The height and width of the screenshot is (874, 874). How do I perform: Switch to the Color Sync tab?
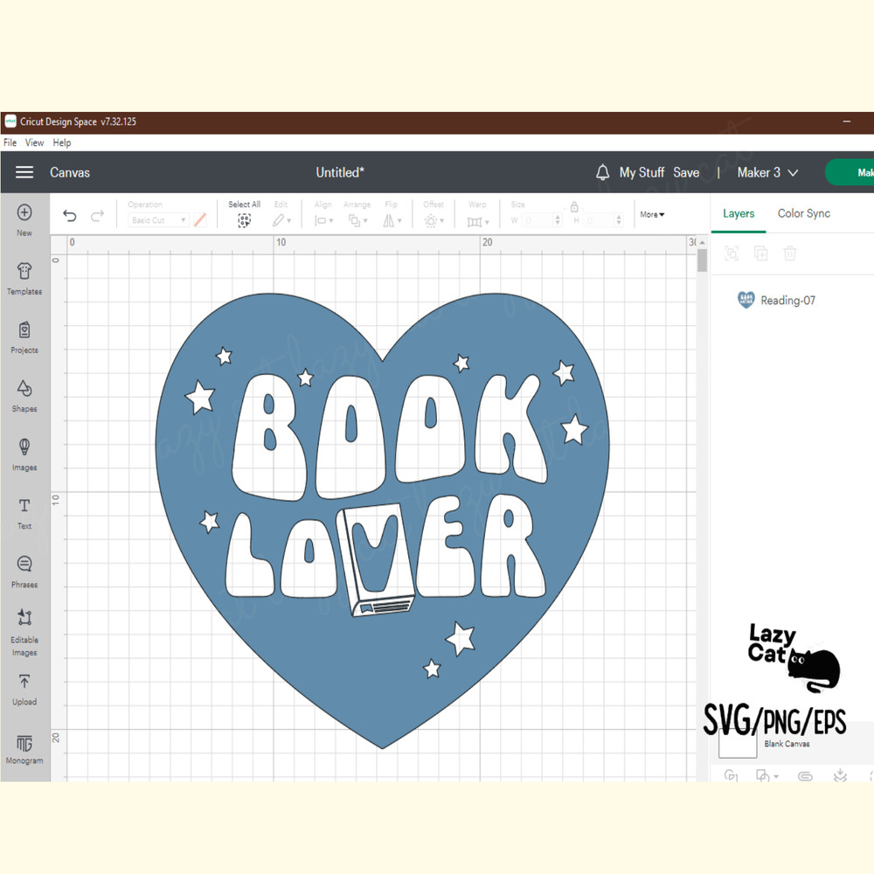pyautogui.click(x=803, y=212)
